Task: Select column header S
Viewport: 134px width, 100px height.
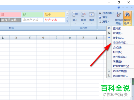Action: click(x=97, y=38)
